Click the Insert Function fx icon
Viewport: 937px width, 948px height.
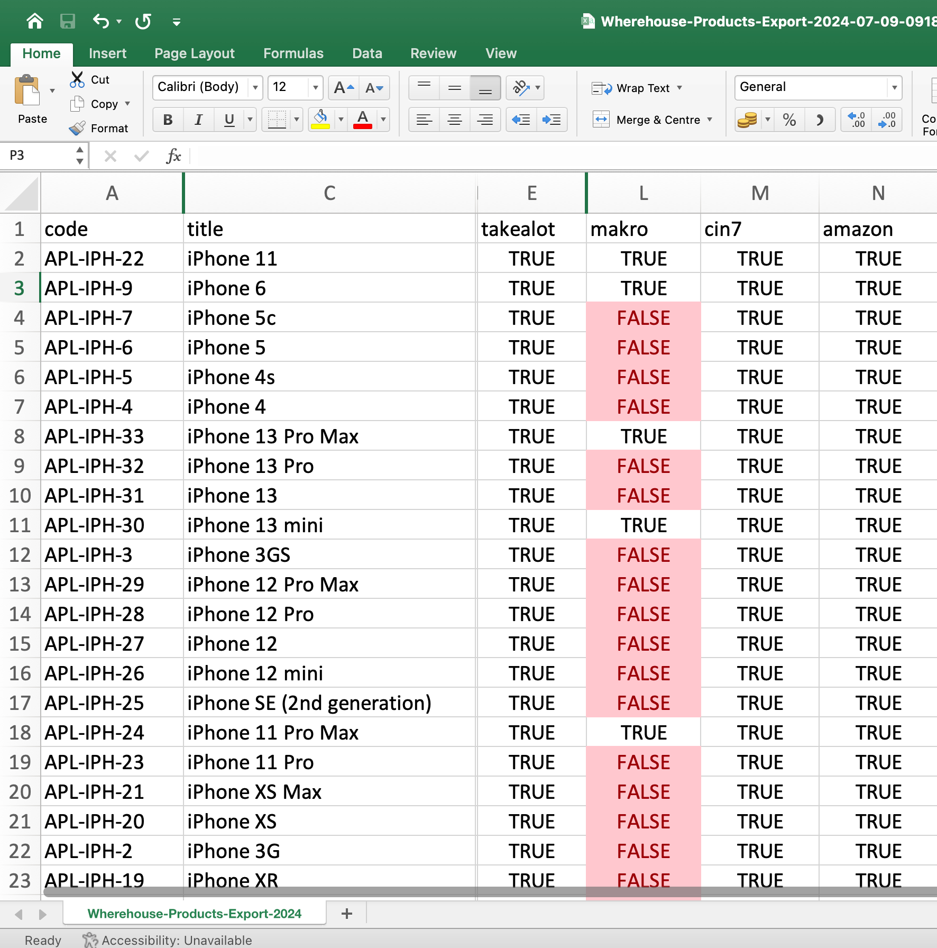click(x=173, y=156)
